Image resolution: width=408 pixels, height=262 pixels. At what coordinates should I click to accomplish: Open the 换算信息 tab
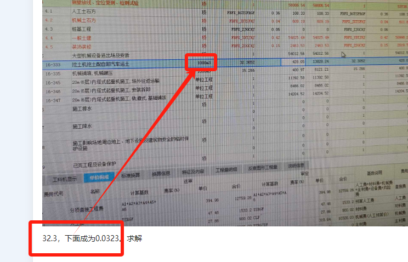(x=161, y=174)
